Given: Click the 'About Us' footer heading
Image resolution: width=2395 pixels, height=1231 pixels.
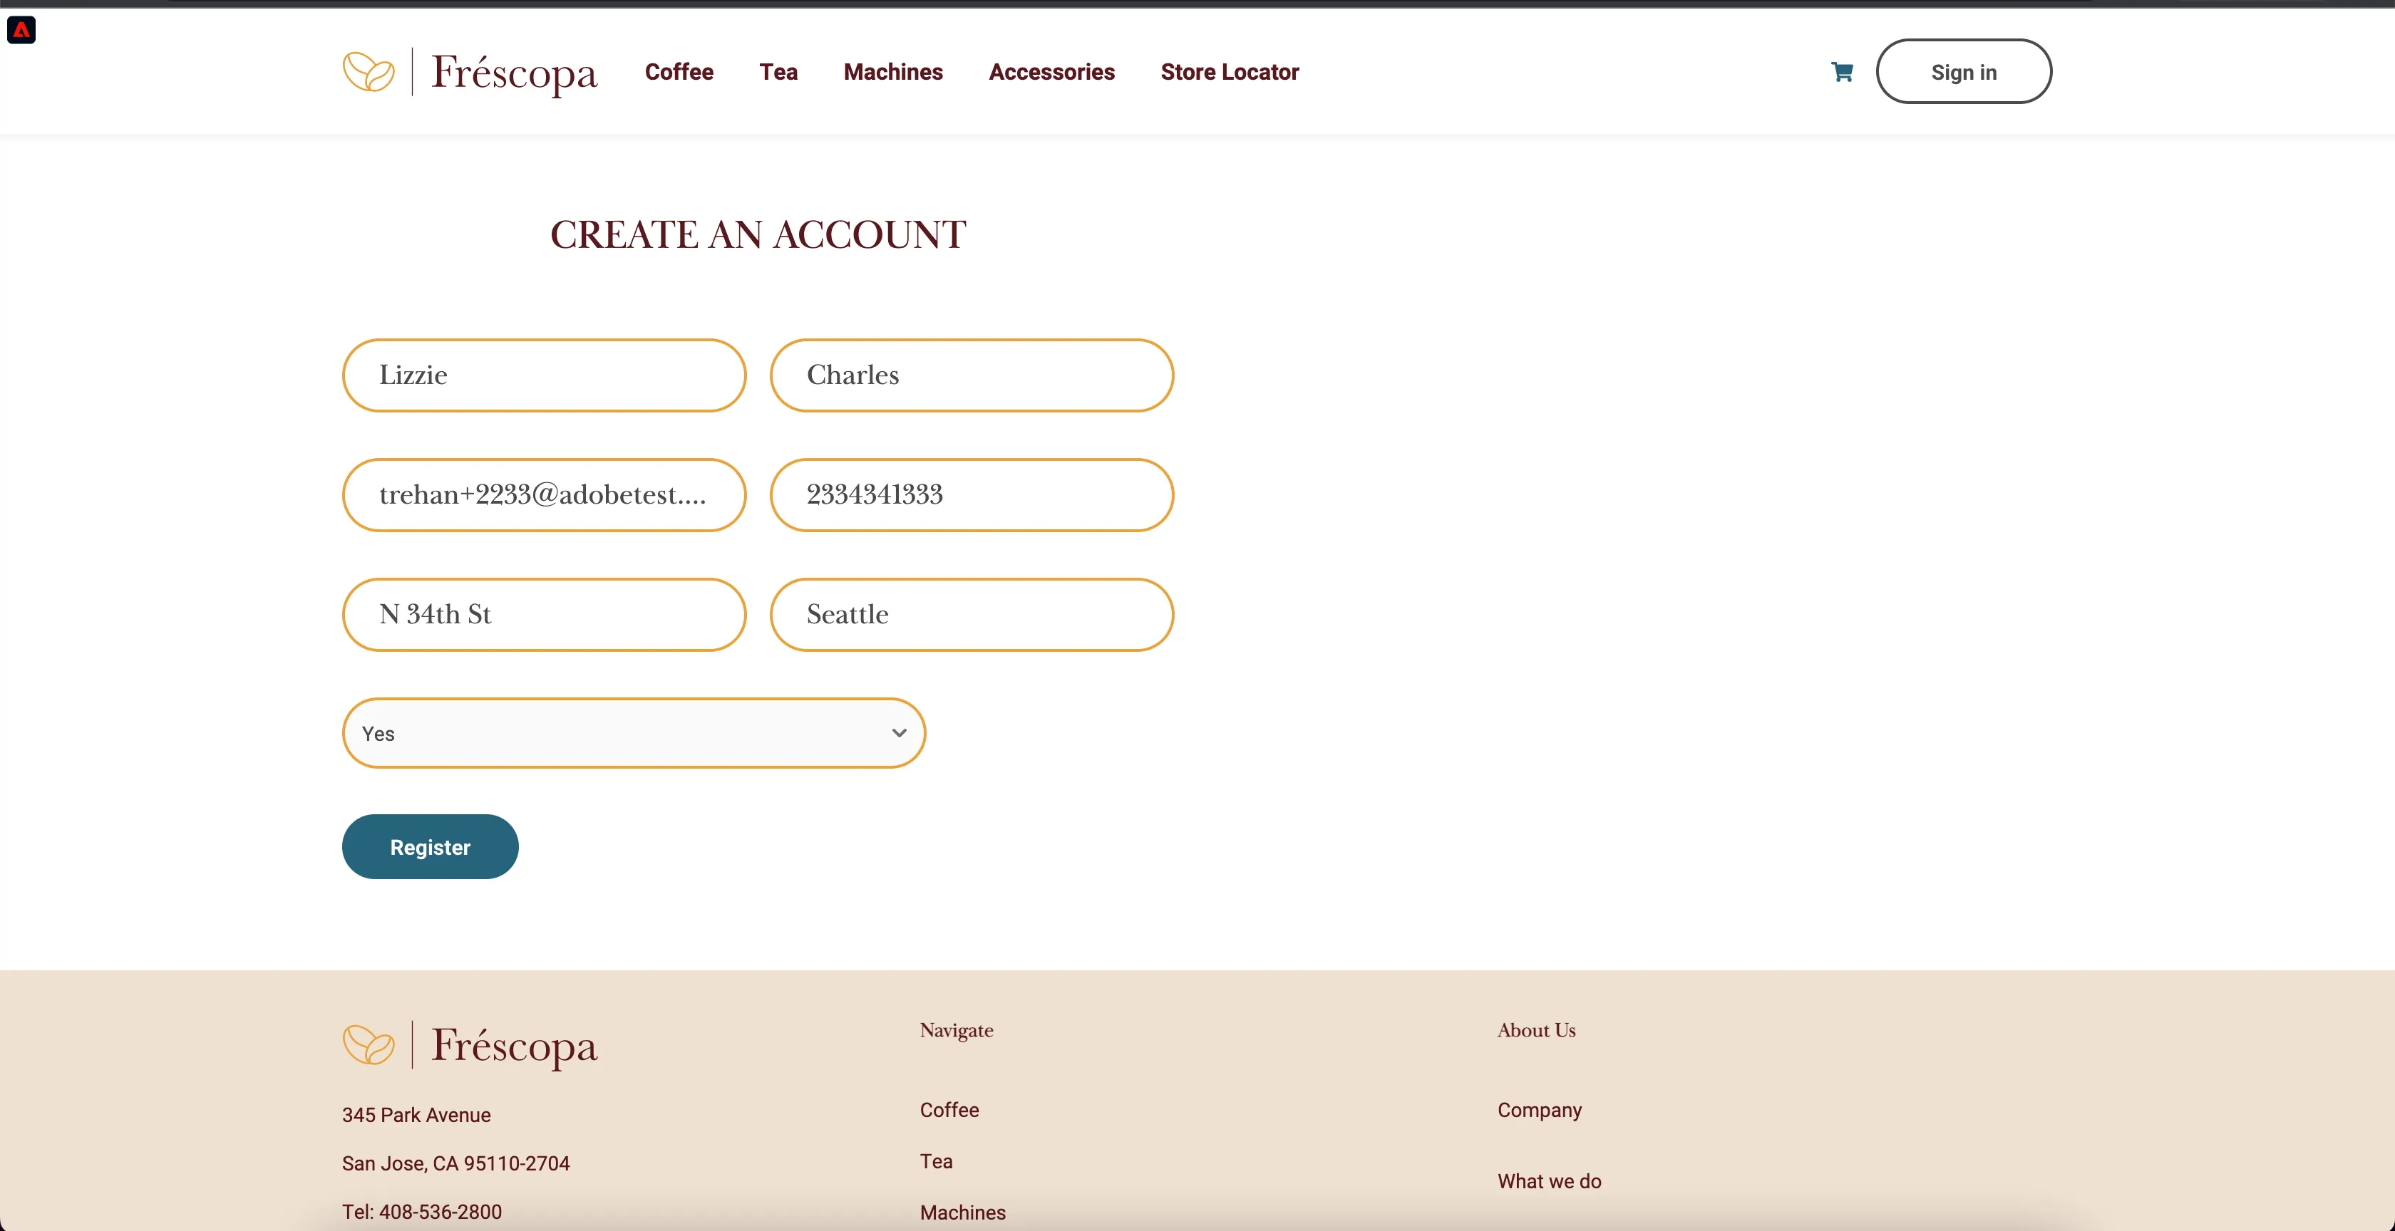Looking at the screenshot, I should point(1536,1030).
